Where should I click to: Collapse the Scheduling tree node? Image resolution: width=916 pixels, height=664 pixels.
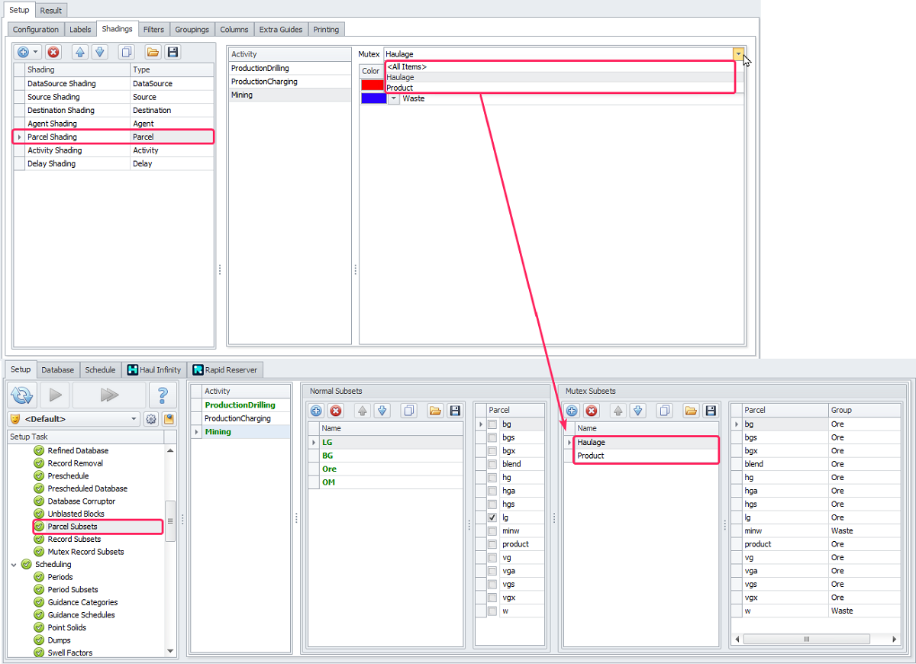[x=14, y=565]
